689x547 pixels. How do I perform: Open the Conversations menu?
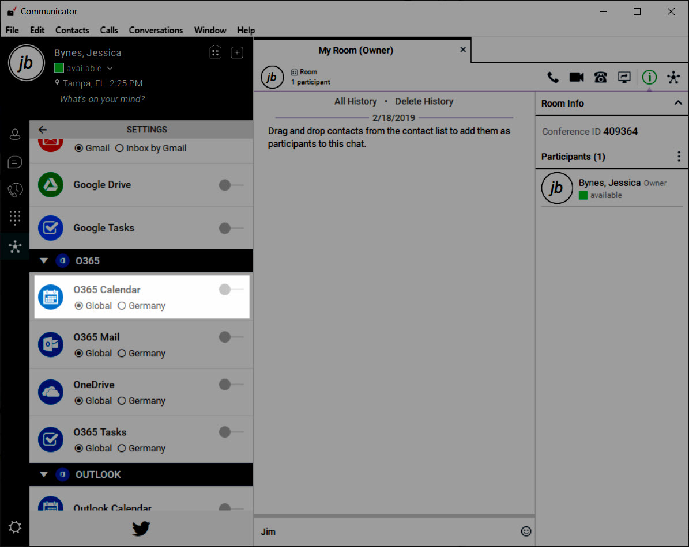coord(156,31)
